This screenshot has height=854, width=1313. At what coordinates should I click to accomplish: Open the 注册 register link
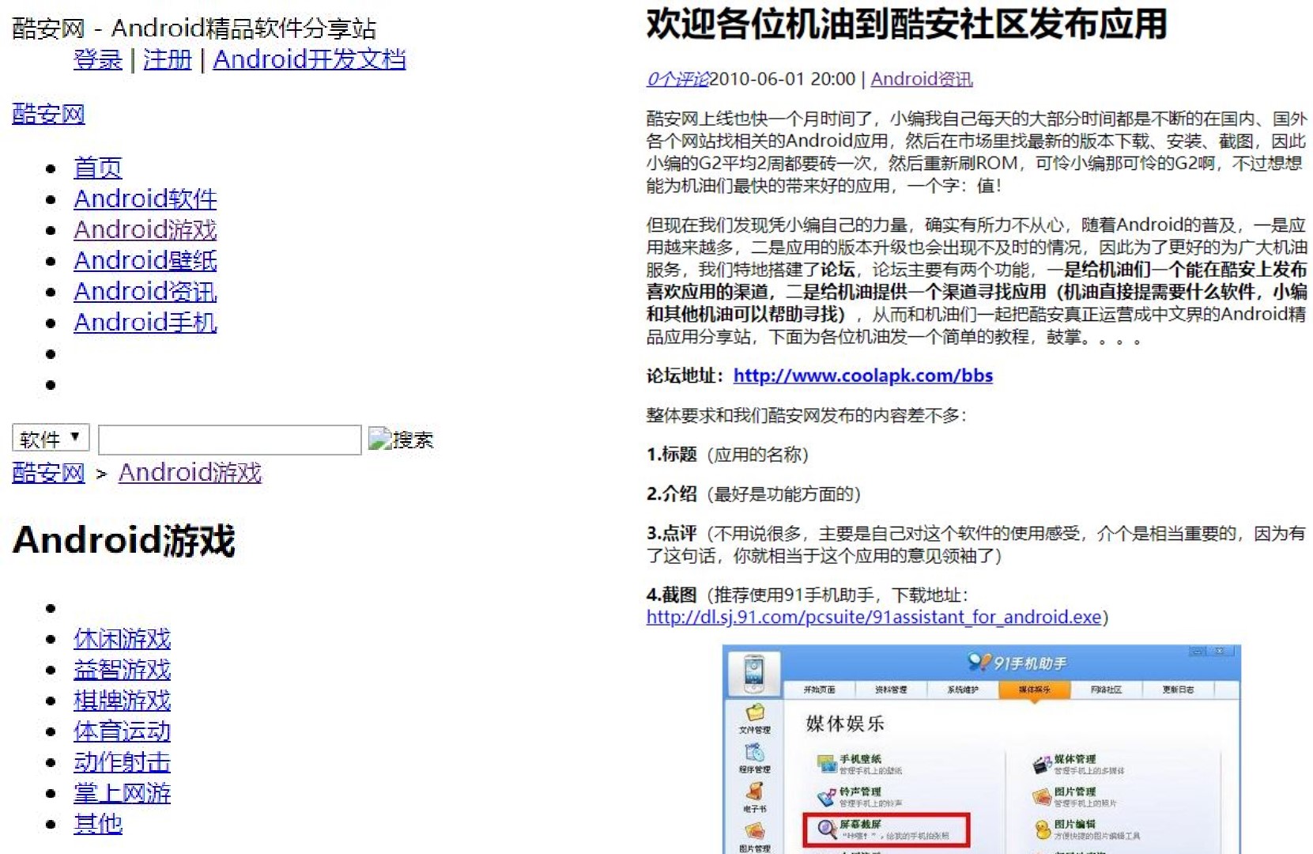click(168, 59)
